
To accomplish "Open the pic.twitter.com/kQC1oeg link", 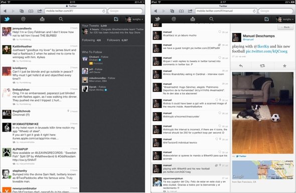I will point(266,51).
